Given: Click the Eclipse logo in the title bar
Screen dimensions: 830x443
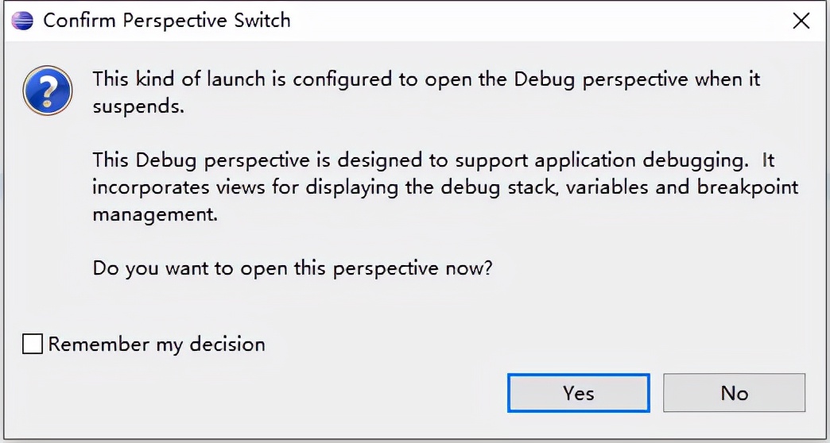Looking at the screenshot, I should pyautogui.click(x=22, y=21).
